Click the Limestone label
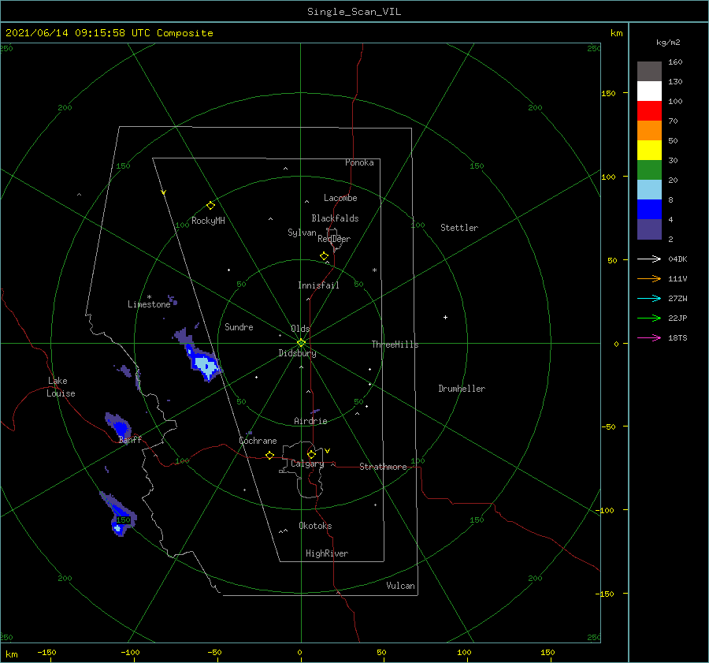This screenshot has height=663, width=709. pos(149,304)
